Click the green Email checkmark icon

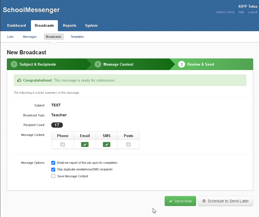coord(85,144)
